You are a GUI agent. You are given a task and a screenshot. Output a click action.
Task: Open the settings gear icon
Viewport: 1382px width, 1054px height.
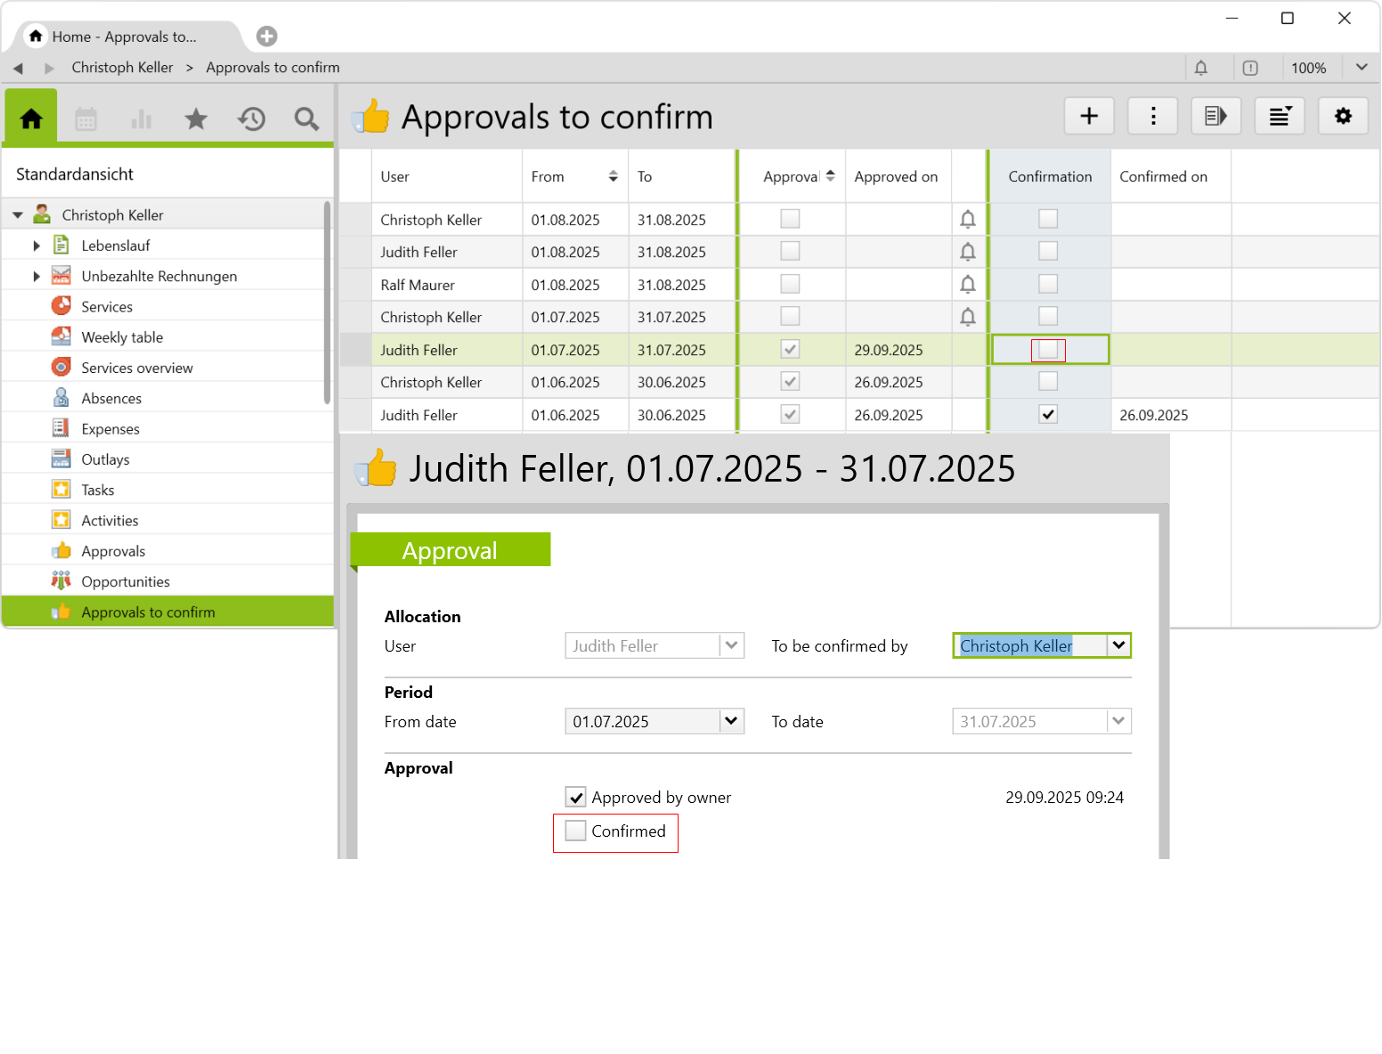click(x=1342, y=116)
